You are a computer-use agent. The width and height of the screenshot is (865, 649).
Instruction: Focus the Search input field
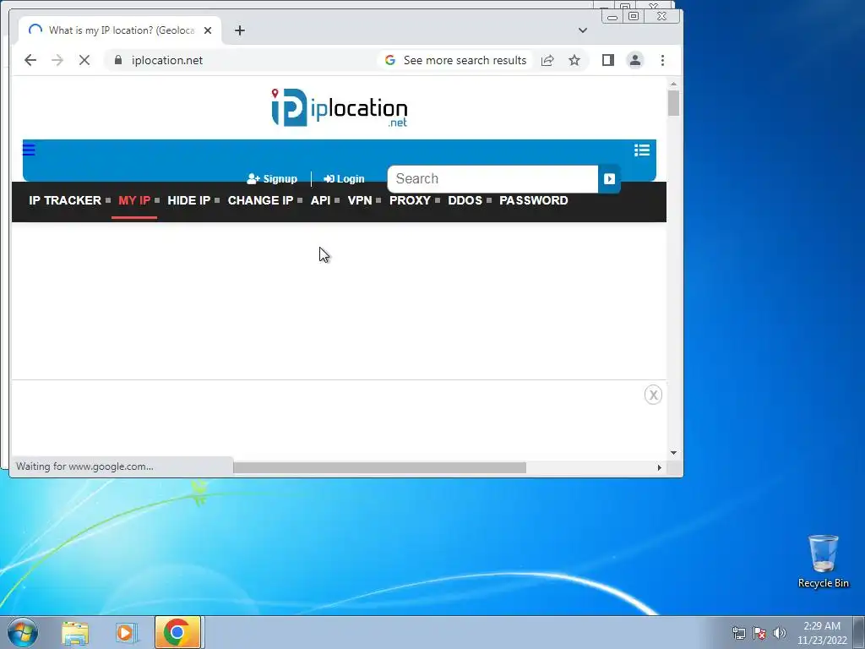pyautogui.click(x=492, y=179)
